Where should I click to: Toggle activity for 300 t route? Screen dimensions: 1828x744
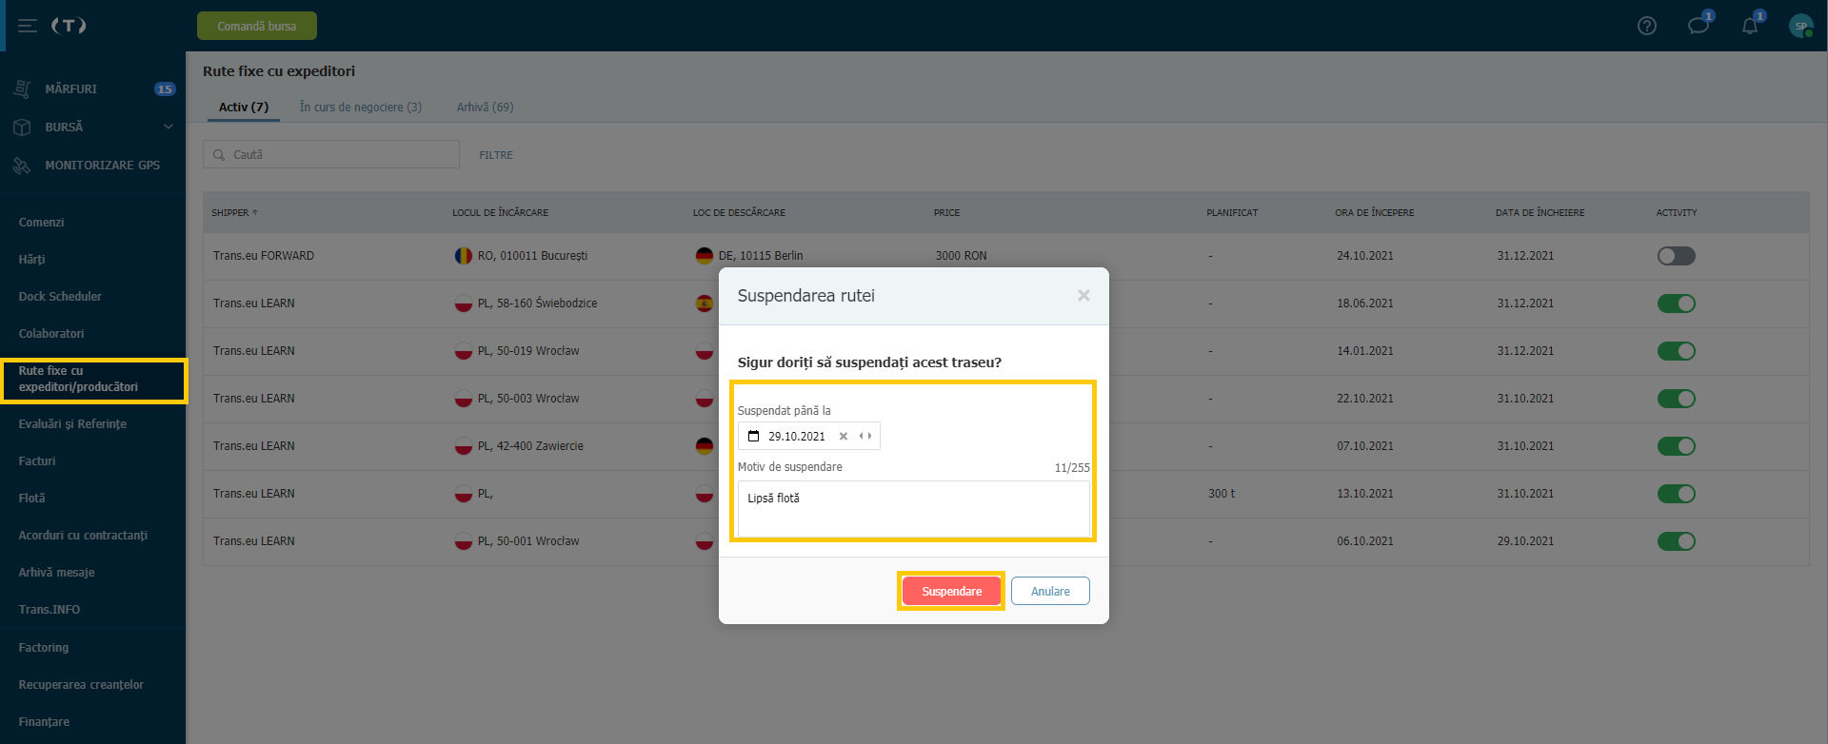click(x=1676, y=494)
